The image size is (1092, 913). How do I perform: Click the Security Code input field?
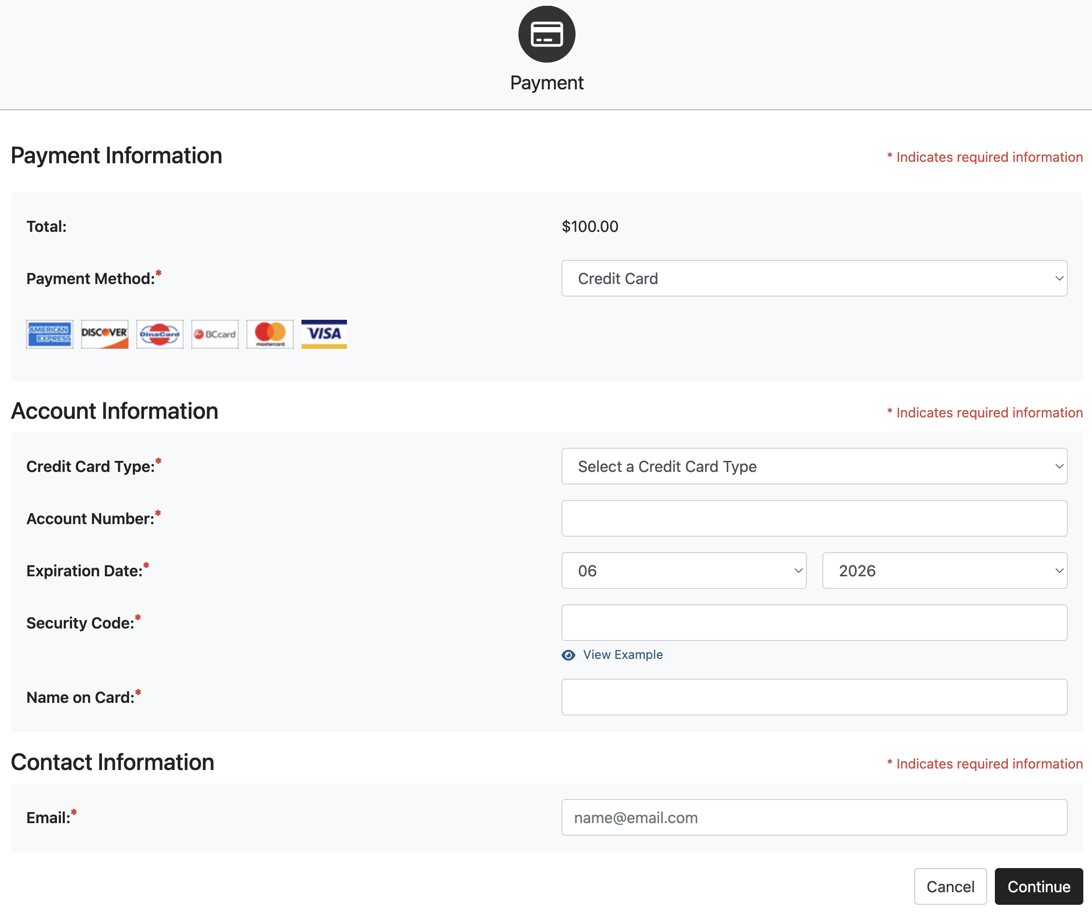click(814, 622)
